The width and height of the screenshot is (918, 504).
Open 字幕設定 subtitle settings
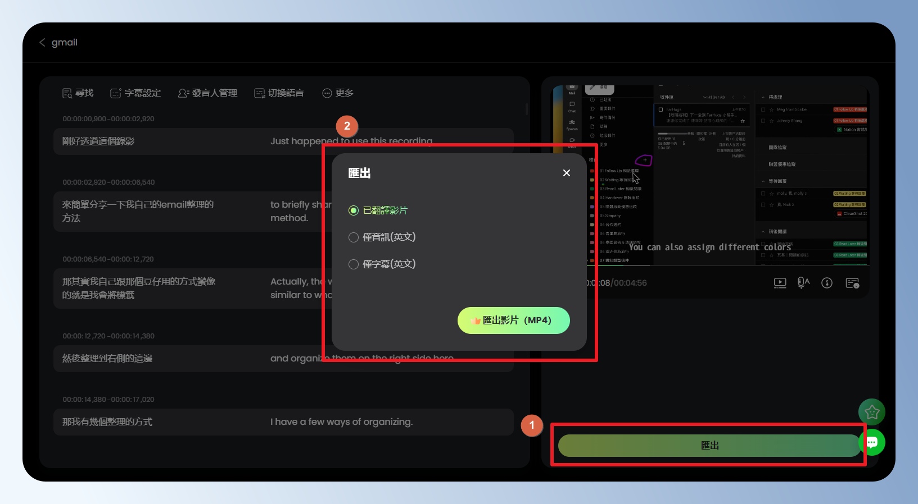pos(135,93)
